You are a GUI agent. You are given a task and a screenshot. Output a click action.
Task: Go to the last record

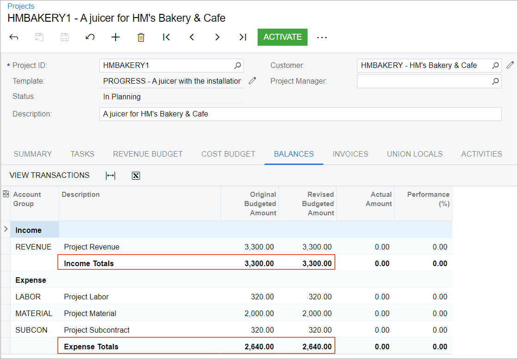click(243, 37)
